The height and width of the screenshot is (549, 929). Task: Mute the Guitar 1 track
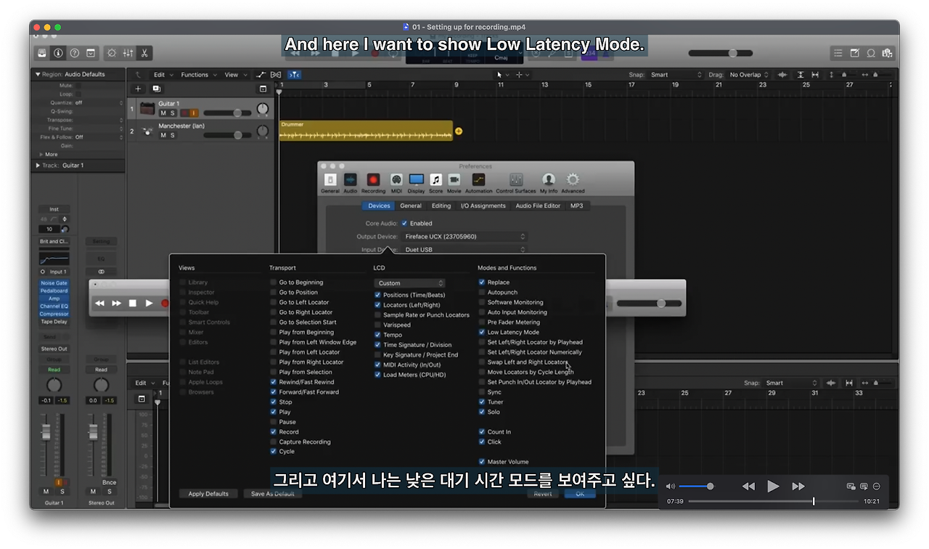point(163,113)
